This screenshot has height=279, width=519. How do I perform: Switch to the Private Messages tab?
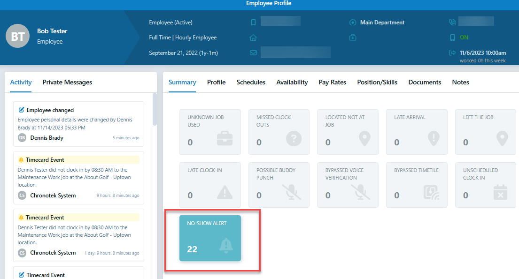pyautogui.click(x=67, y=82)
